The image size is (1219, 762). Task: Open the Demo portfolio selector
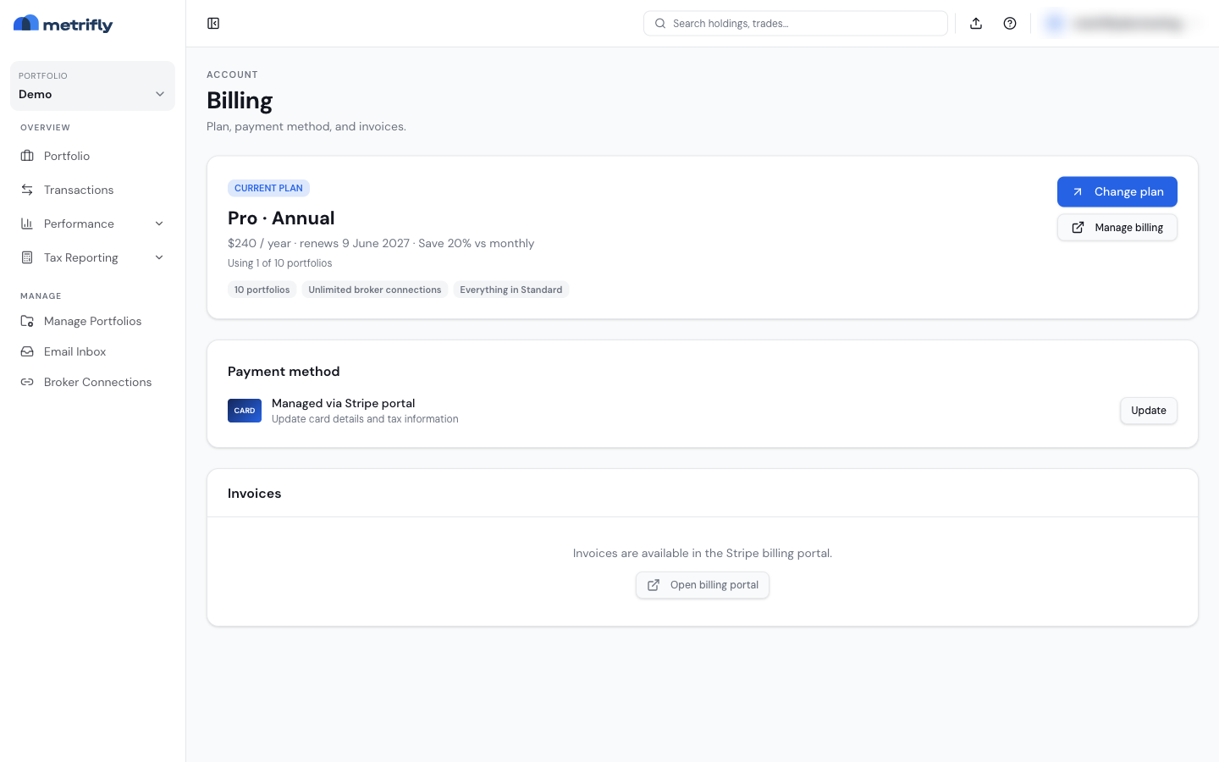point(92,86)
